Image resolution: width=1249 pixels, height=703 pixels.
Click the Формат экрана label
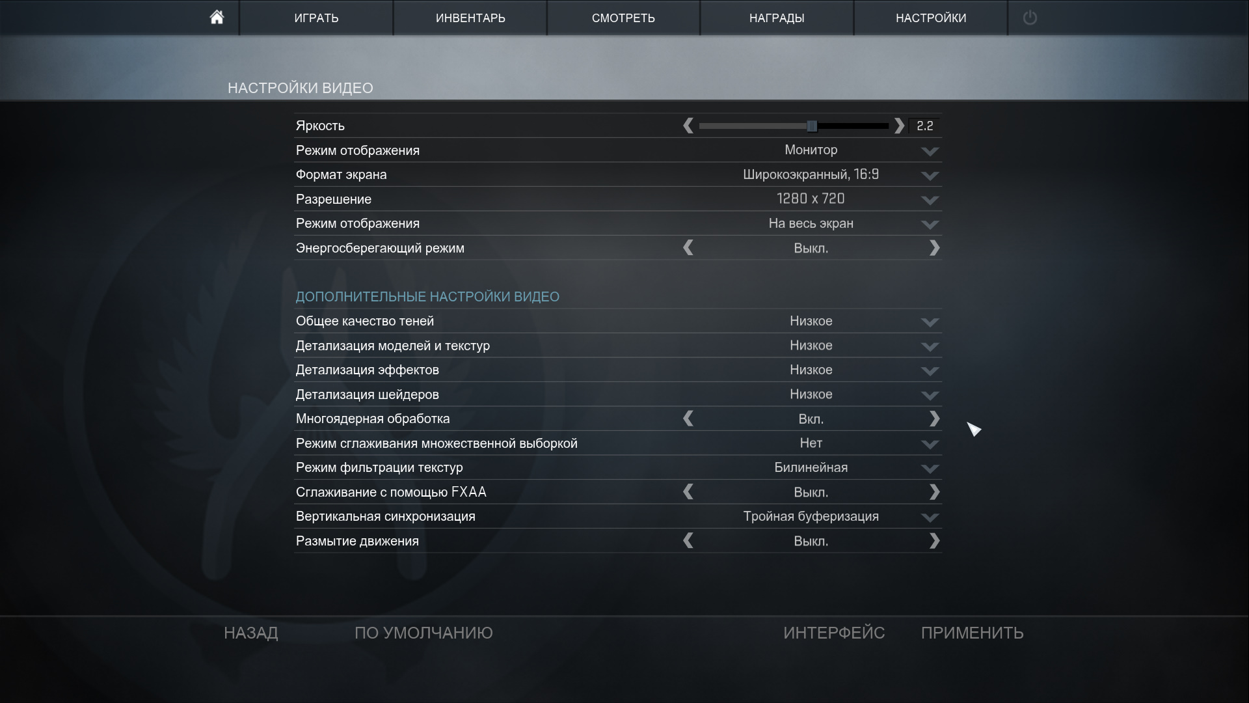[342, 174]
